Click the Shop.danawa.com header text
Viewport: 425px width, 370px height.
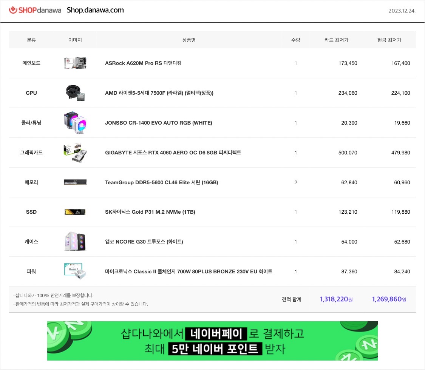pos(95,10)
